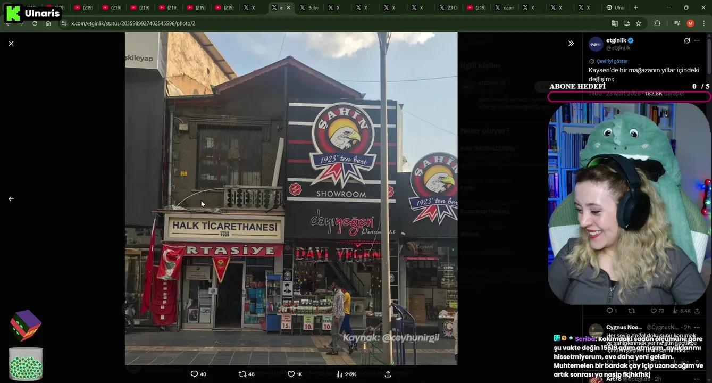View analytics icon showing 212K
The height and width of the screenshot is (383, 712).
pyautogui.click(x=346, y=374)
